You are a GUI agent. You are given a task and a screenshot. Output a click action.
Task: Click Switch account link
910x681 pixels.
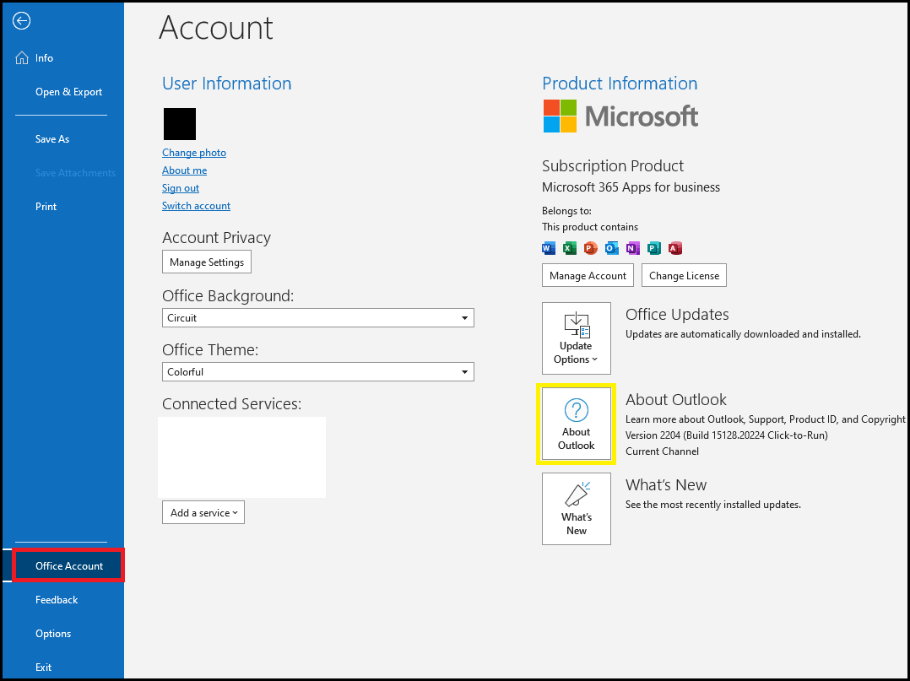[x=196, y=206]
